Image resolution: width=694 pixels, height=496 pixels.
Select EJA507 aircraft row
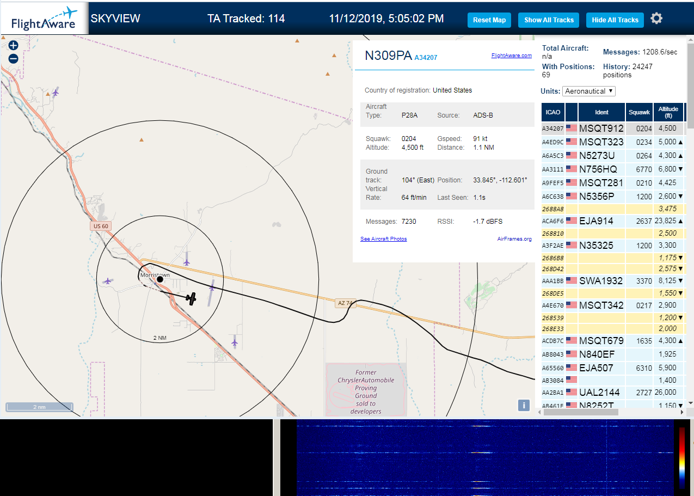coord(613,368)
